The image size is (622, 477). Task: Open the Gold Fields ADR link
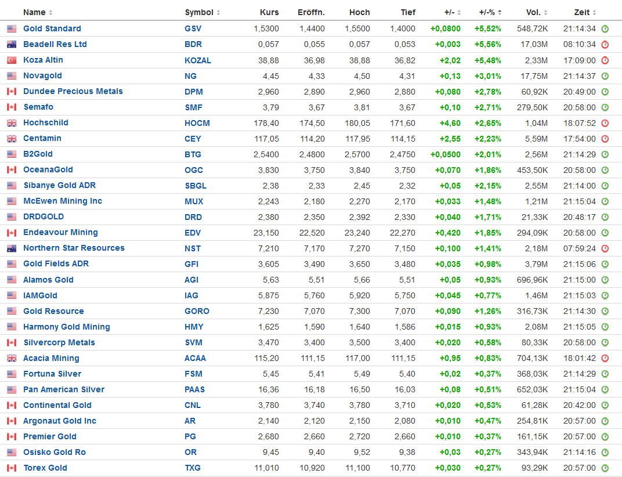(56, 263)
